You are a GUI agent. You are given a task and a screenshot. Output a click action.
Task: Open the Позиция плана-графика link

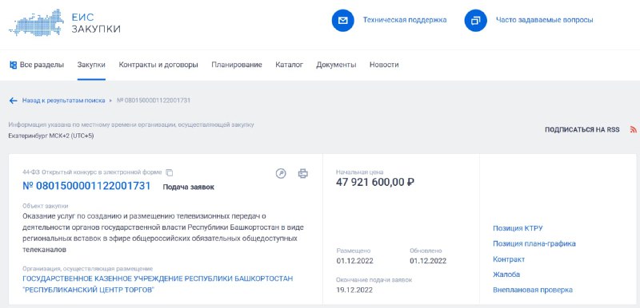coord(534,243)
